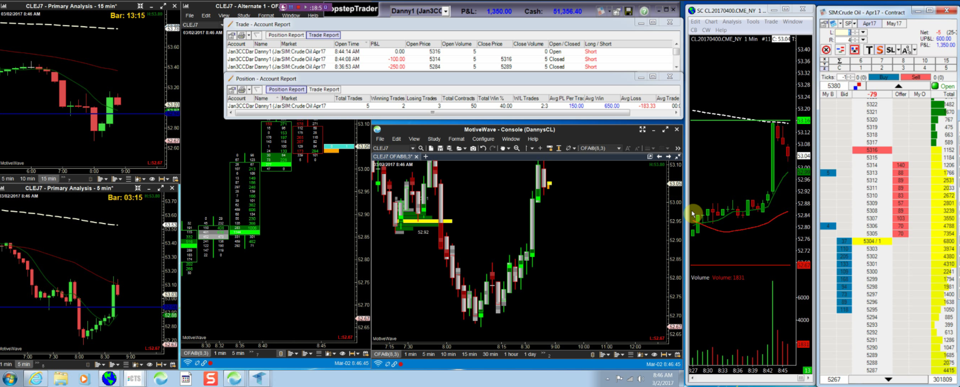This screenshot has height=387, width=960.
Task: Set quantity to 10 in DOM preset grid
Action: (924, 61)
